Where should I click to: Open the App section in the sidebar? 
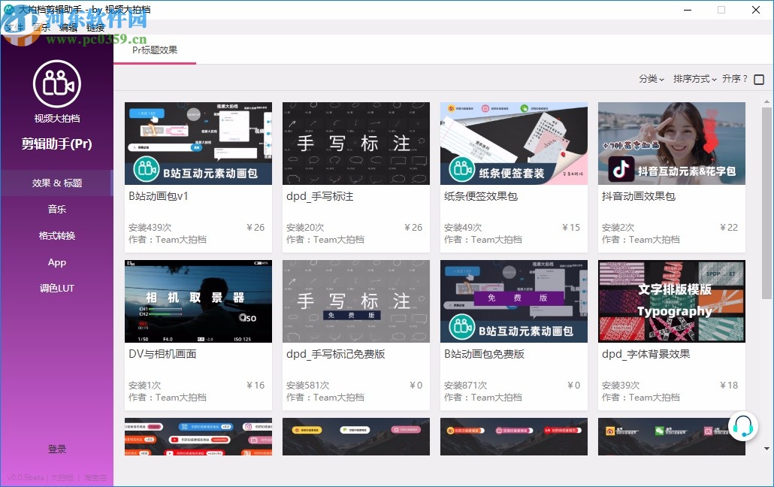click(x=56, y=262)
